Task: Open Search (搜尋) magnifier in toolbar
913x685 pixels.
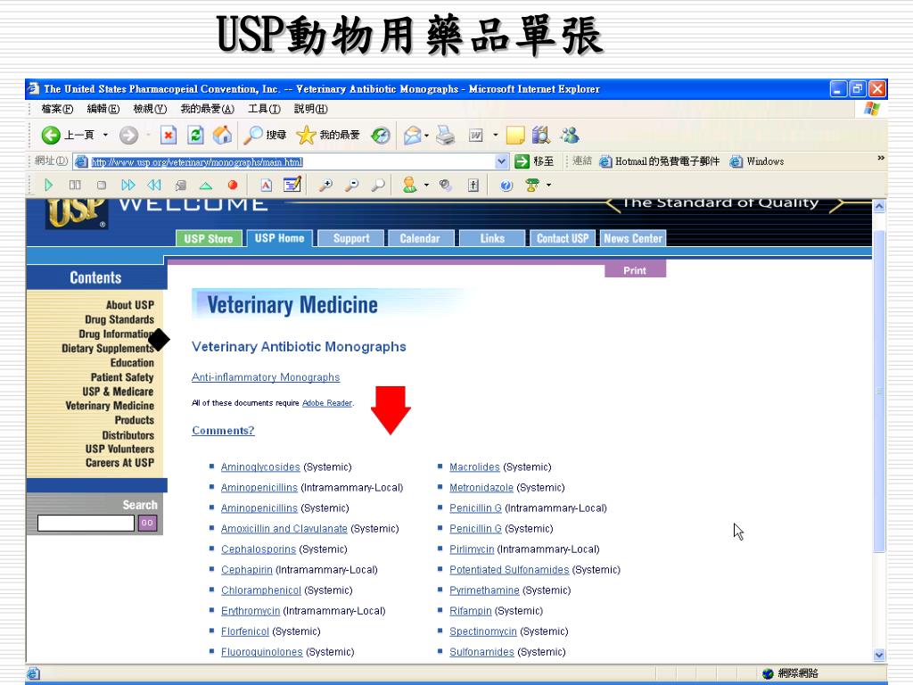Action: 265,136
